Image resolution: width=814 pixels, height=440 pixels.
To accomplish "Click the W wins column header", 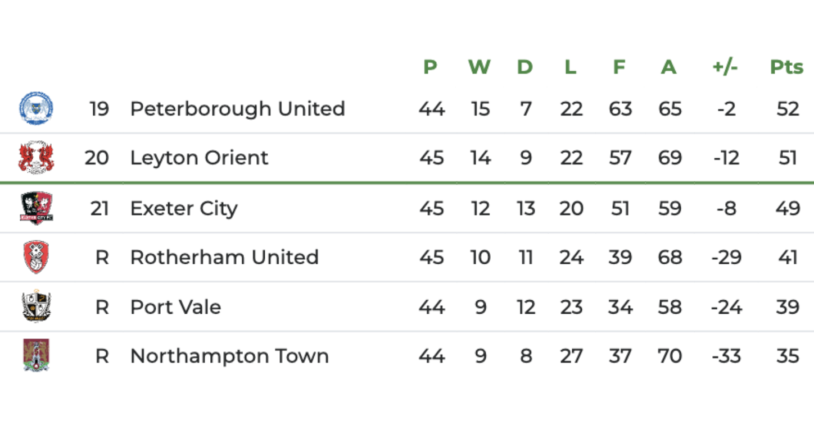I will [x=479, y=67].
